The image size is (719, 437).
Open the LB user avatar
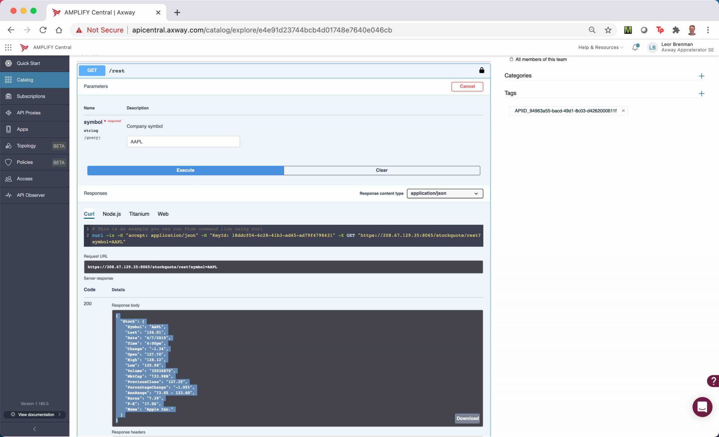(x=652, y=47)
